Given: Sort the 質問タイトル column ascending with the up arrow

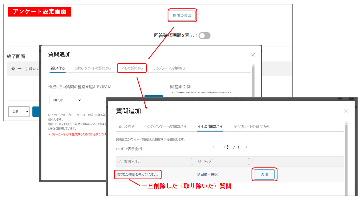Looking at the screenshot, I should point(192,159).
